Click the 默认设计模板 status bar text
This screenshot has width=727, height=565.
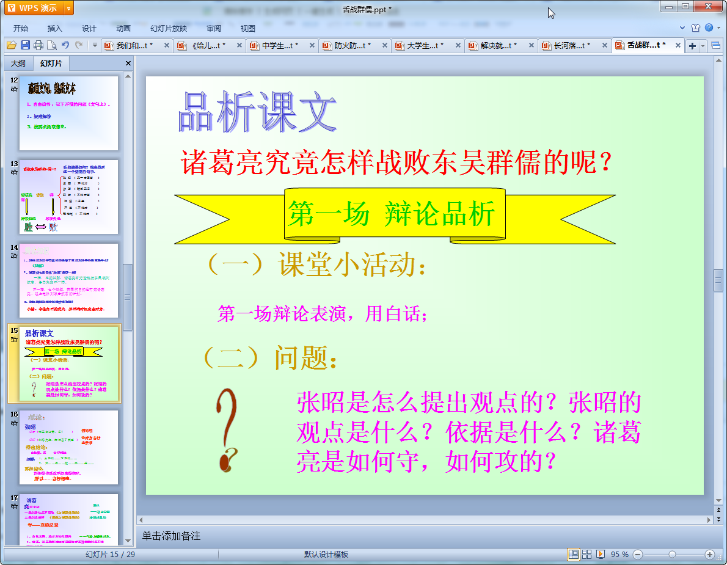coord(326,555)
